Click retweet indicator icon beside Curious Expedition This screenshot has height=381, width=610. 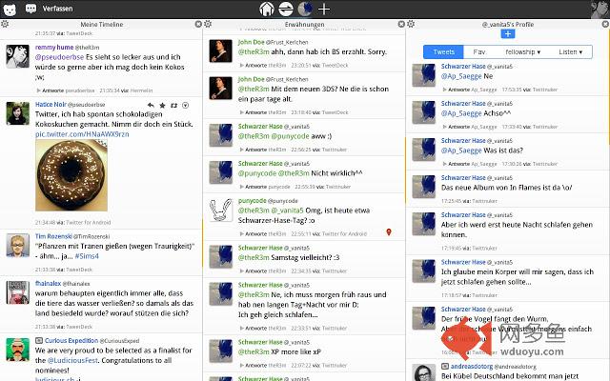tap(39, 340)
